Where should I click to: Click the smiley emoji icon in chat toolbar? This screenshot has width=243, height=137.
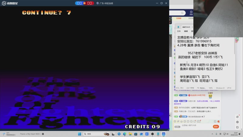point(175,121)
